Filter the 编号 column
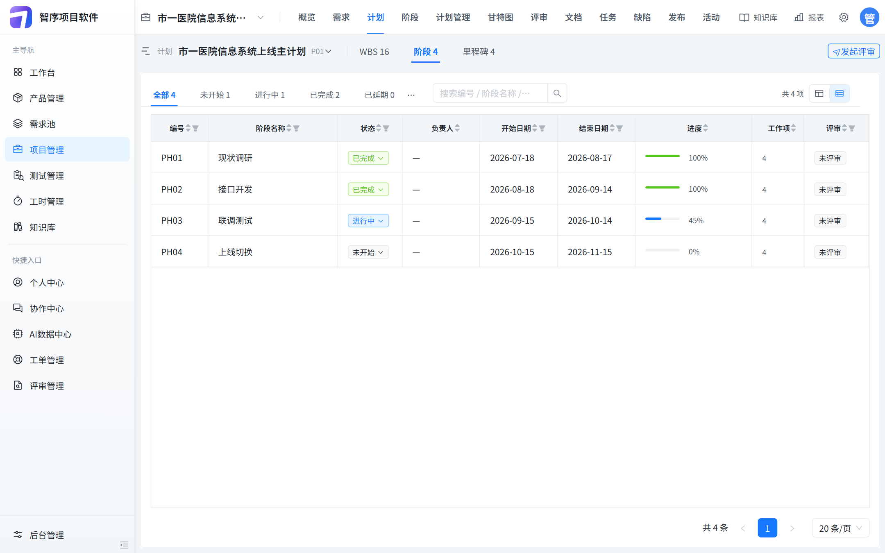 click(x=195, y=128)
